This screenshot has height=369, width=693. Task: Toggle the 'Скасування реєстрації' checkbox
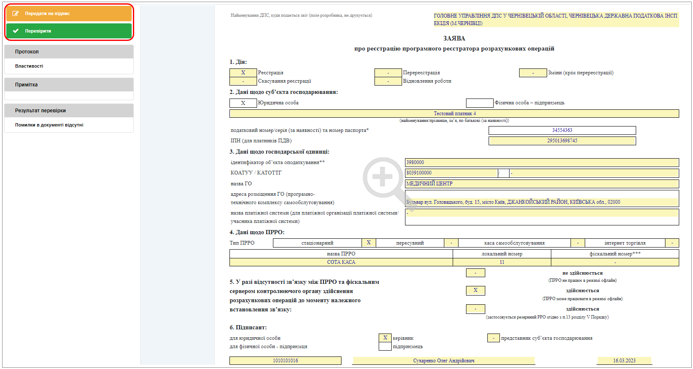(243, 81)
